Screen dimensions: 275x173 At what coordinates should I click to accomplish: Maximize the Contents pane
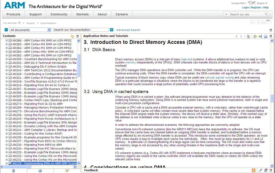coord(78,36)
